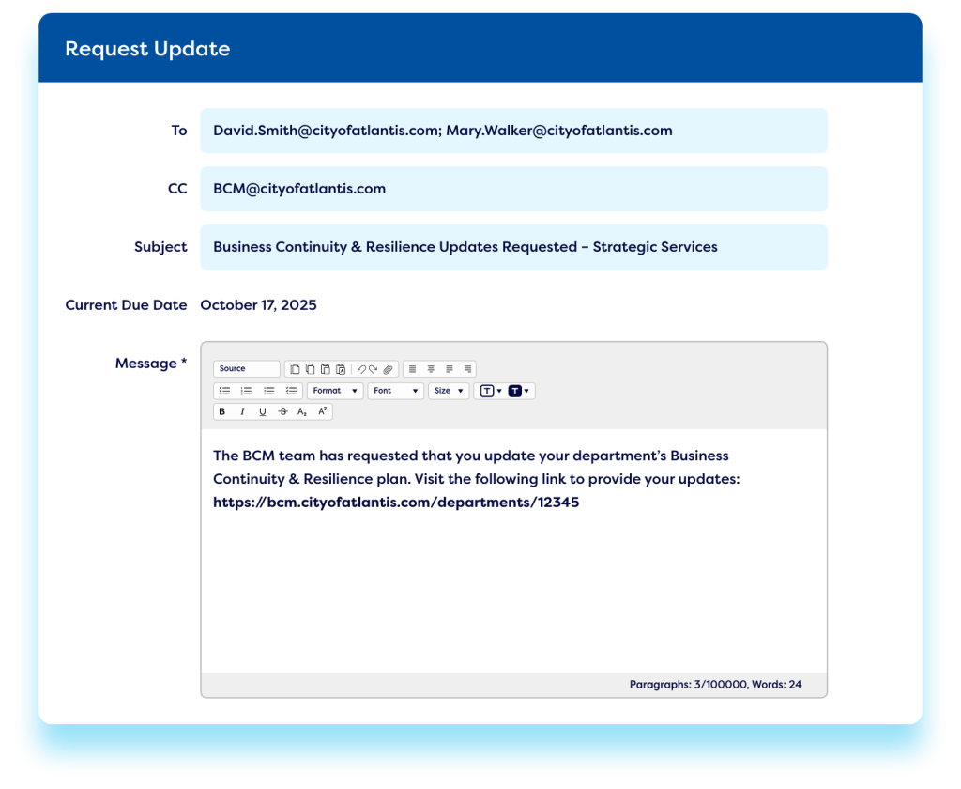This screenshot has width=961, height=789.
Task: Click the CC email field
Action: click(513, 189)
